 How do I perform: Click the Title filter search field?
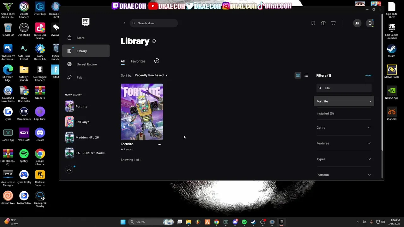tap(344, 88)
